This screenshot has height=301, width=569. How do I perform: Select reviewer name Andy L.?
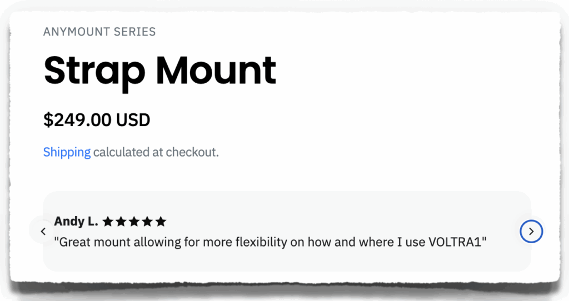(x=76, y=222)
